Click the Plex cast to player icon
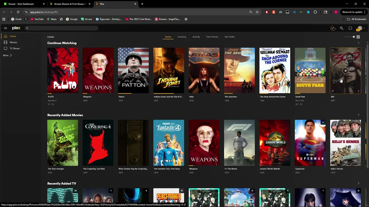Viewport: 369px width, 207px height. click(350, 28)
